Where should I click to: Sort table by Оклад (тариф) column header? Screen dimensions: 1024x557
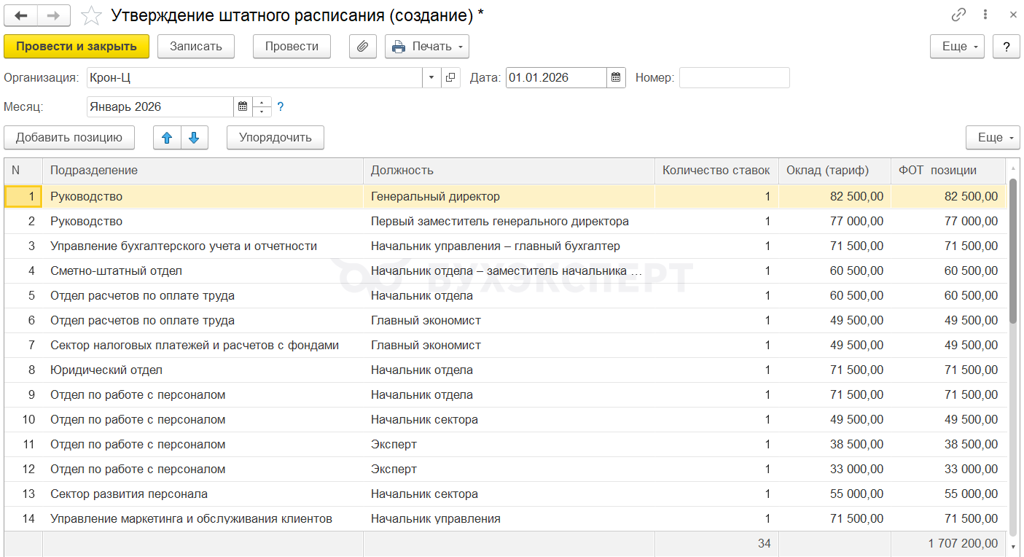(x=827, y=171)
